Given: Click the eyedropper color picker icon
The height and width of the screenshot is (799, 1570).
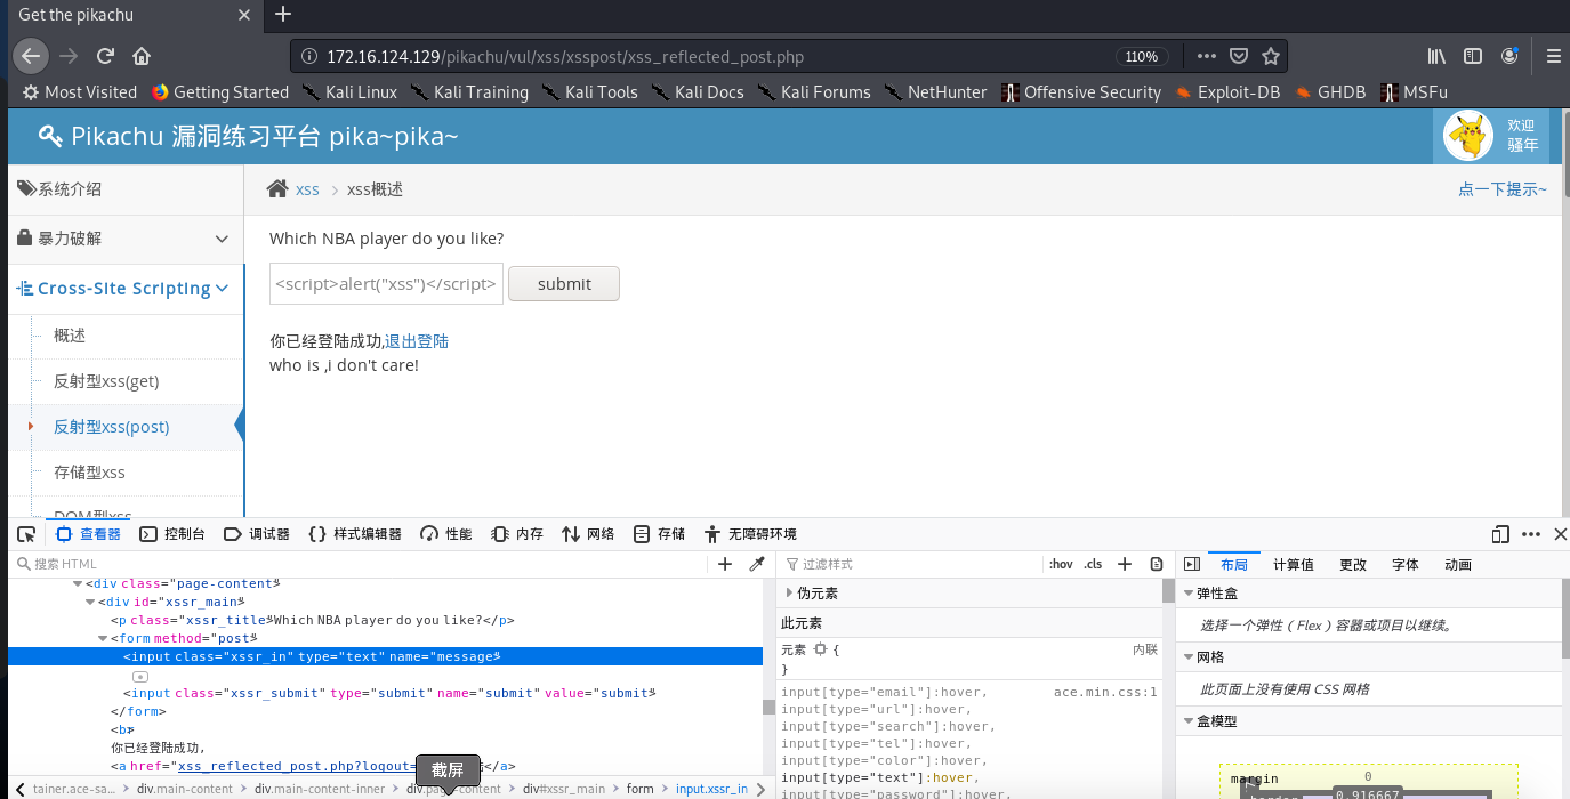Looking at the screenshot, I should (x=757, y=564).
